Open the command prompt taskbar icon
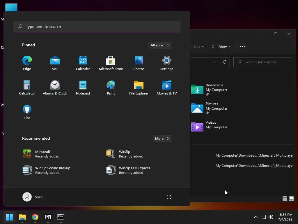Screen dimensions: 298x224 click(61, 217)
